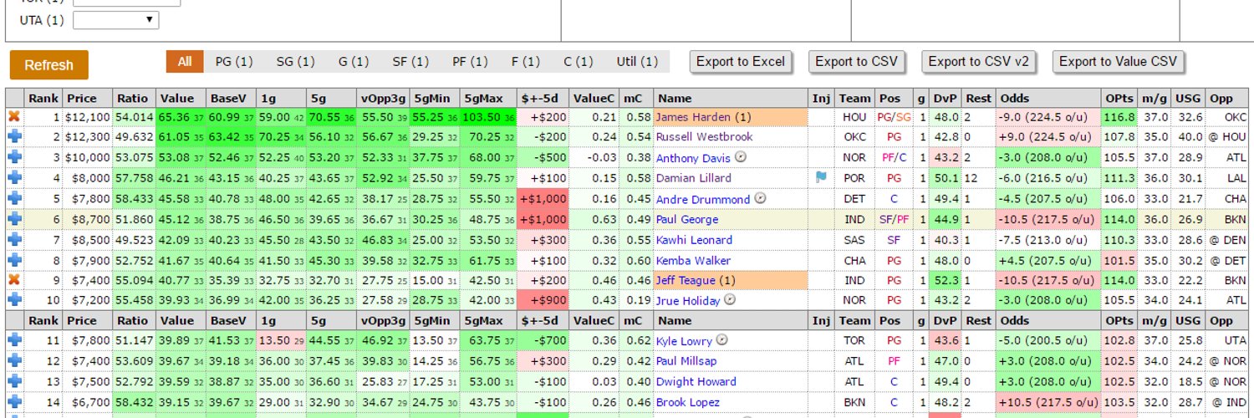This screenshot has height=418, width=1254.
Task: Click the $12,100 price cell
Action: (x=88, y=117)
